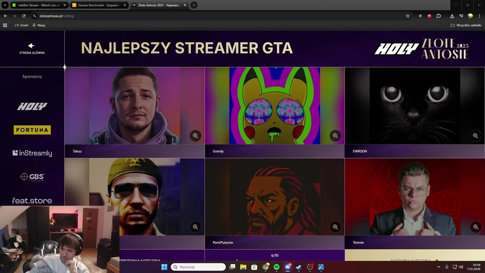Vote for Takuu by clicking his card

pyautogui.click(x=135, y=113)
